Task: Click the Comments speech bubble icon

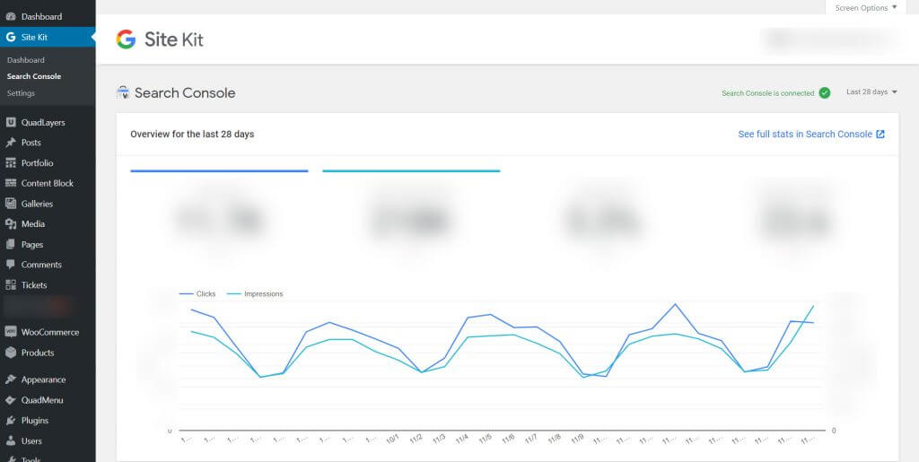Action: tap(11, 265)
